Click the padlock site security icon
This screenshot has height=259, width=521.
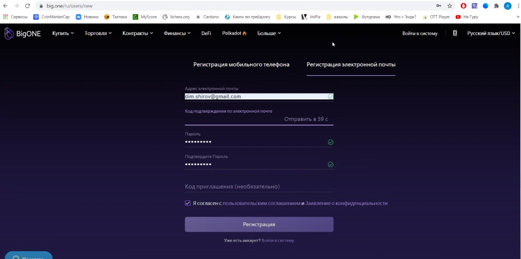[41, 6]
